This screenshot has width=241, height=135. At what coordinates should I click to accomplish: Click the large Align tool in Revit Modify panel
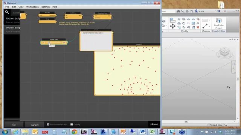tap(172, 20)
